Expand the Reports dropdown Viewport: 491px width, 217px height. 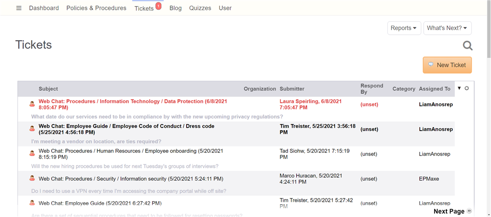click(404, 28)
